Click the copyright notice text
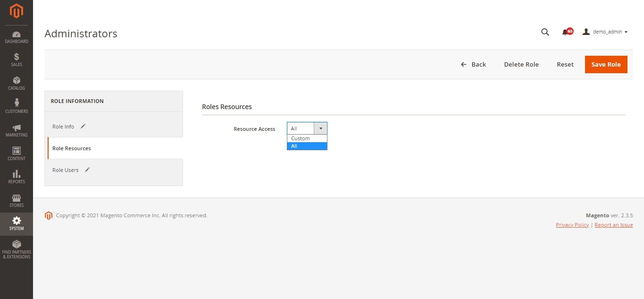644x299 pixels. (132, 215)
